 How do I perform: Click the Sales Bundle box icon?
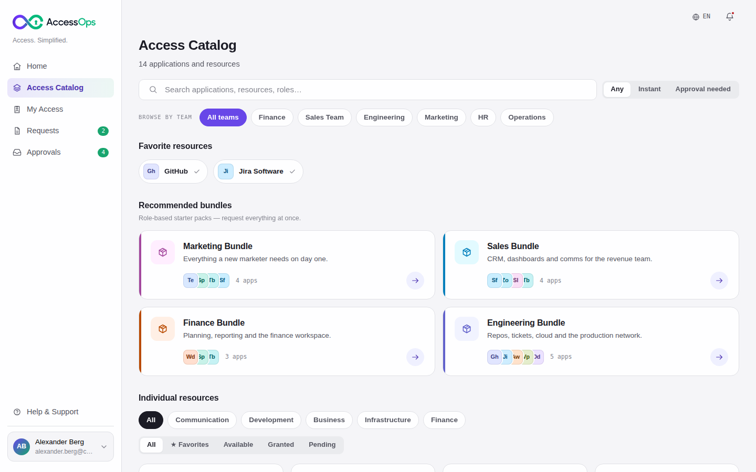pos(467,252)
